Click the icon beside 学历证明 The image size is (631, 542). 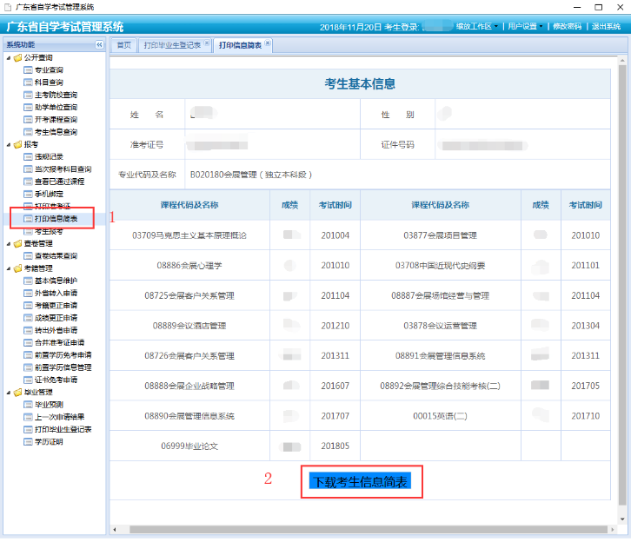coord(28,442)
